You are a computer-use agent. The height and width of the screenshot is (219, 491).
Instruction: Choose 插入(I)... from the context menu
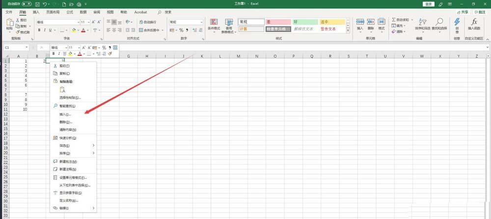point(65,115)
